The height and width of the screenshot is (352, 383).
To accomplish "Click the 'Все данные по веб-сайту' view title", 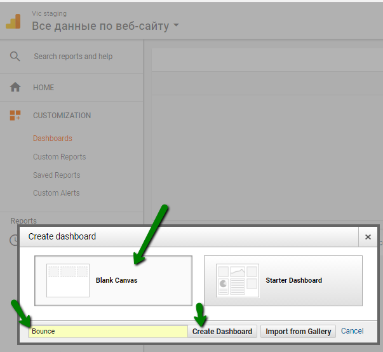I will point(100,26).
